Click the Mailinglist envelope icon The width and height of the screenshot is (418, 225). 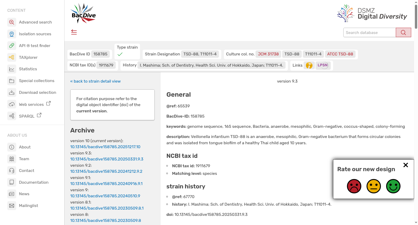tap(12, 206)
